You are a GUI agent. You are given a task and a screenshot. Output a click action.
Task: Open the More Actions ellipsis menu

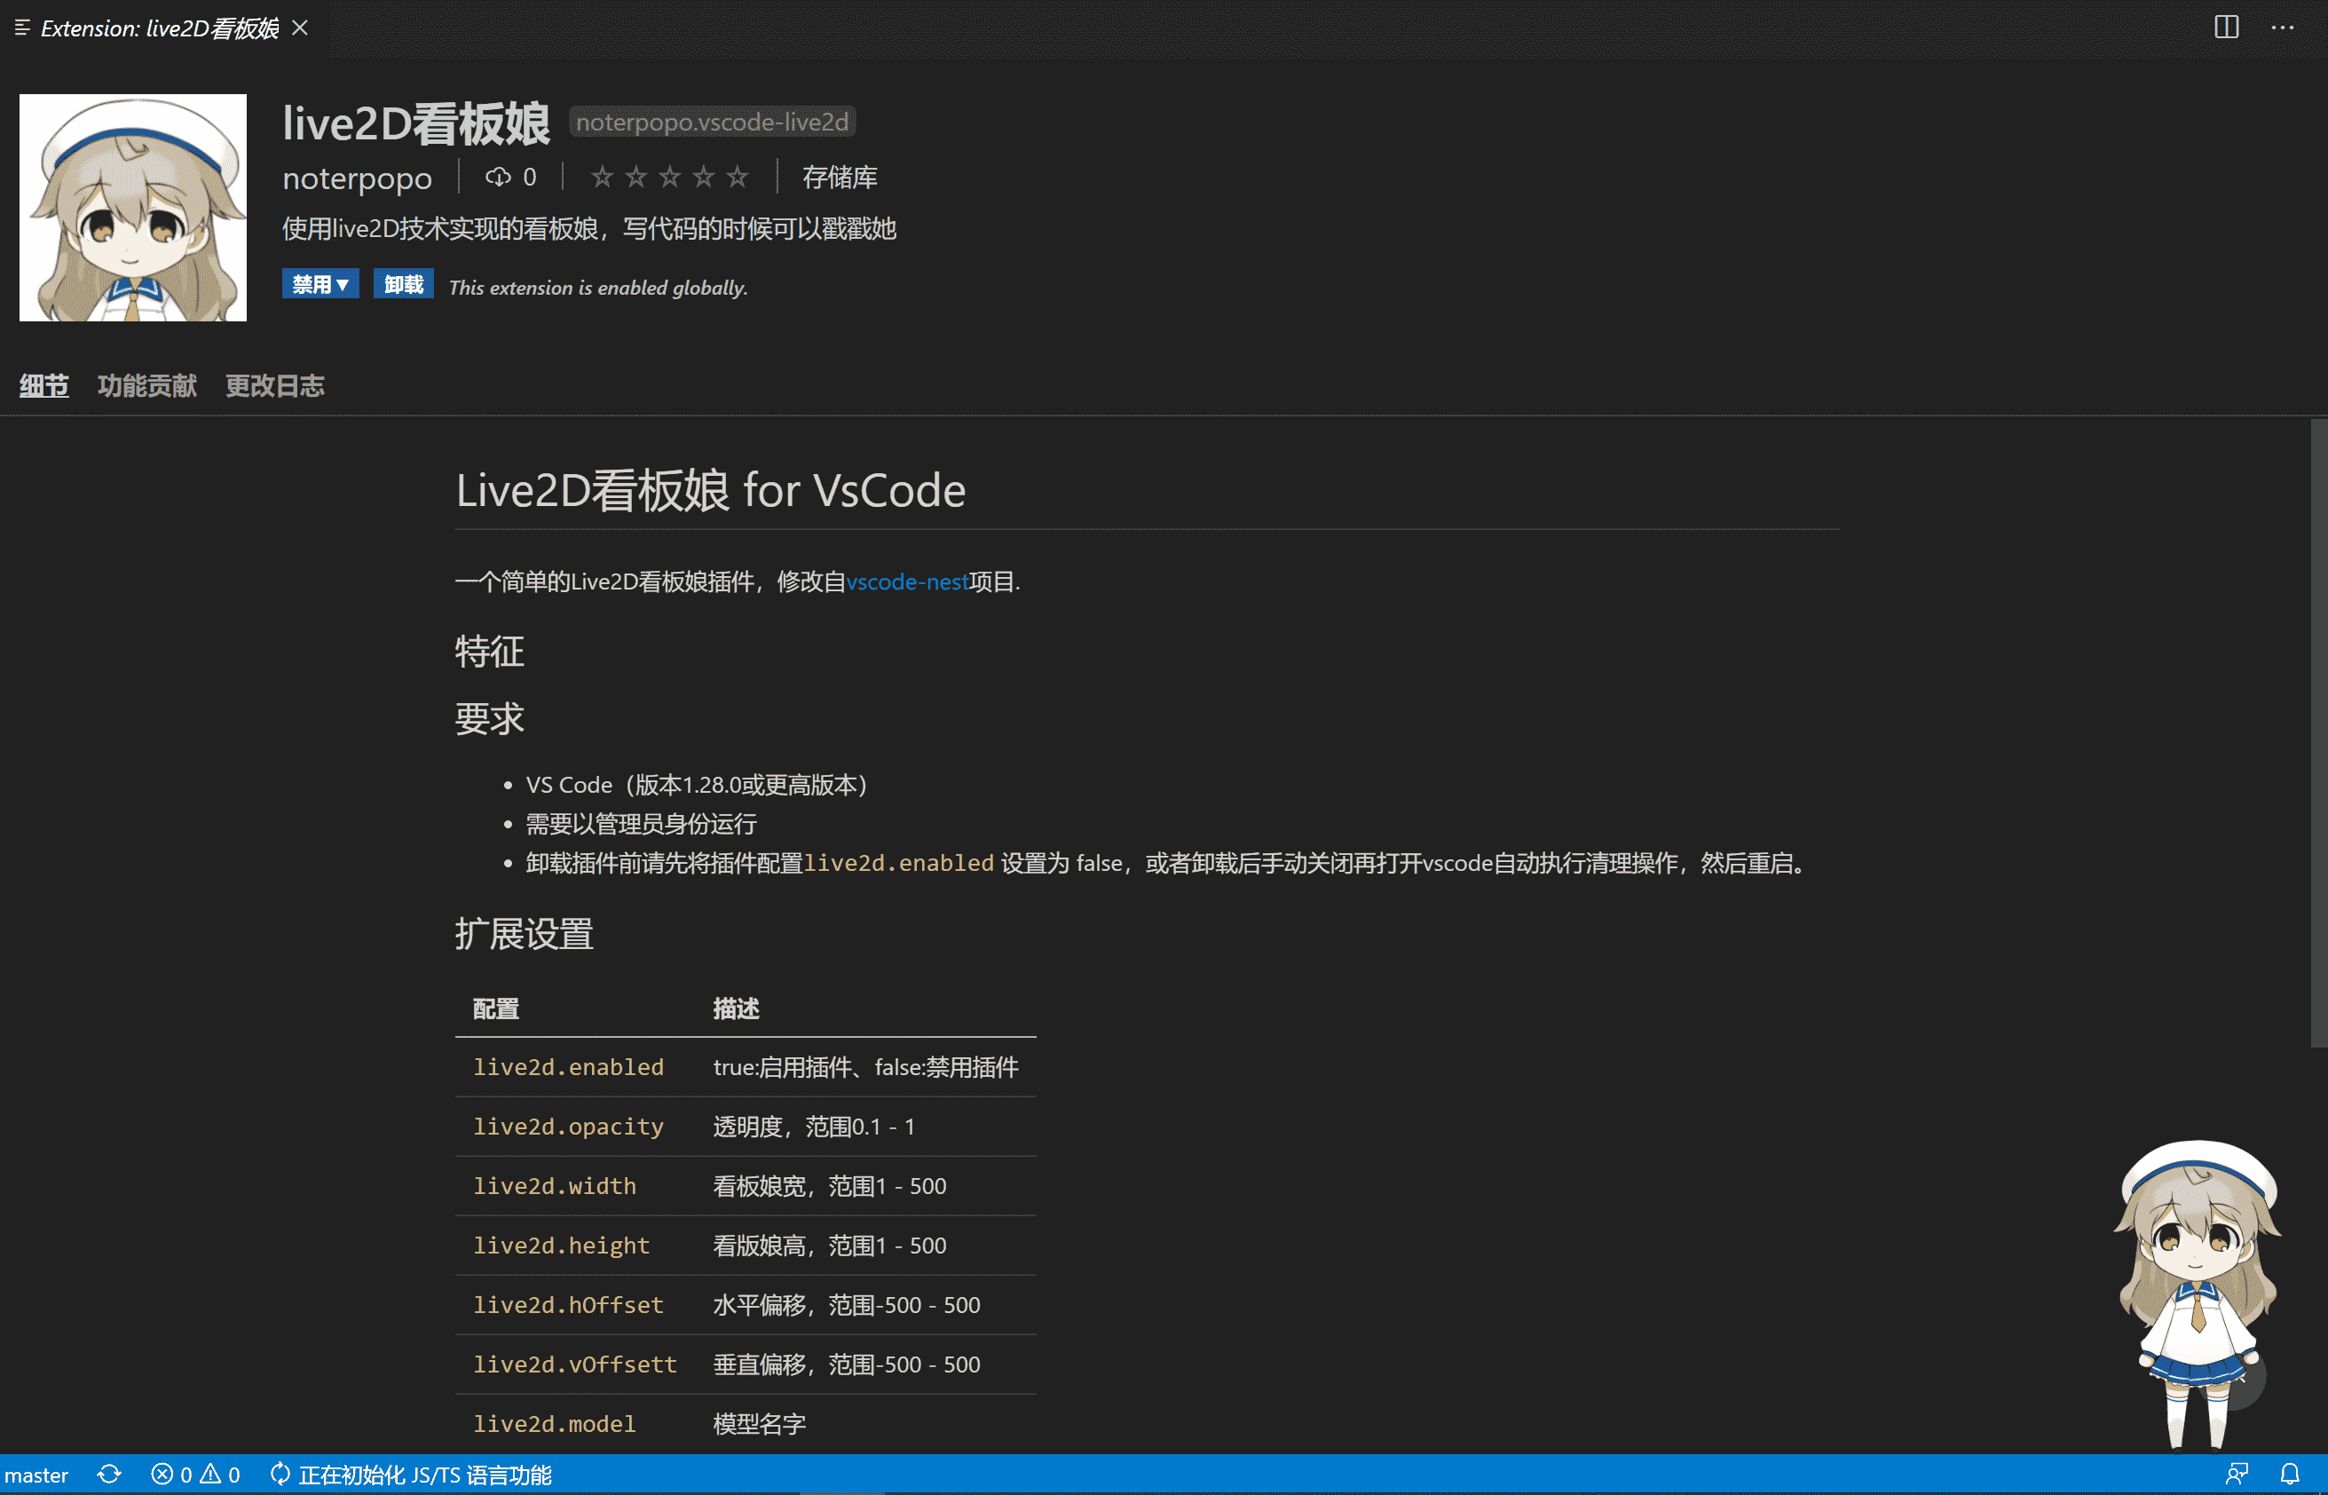pyautogui.click(x=2283, y=28)
